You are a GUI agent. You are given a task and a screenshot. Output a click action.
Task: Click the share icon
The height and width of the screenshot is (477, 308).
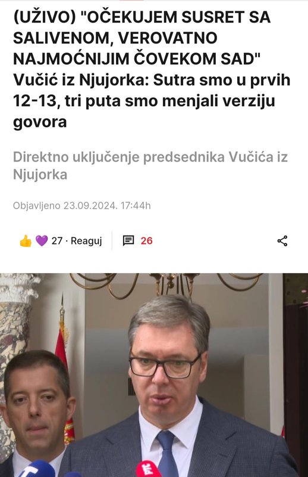tap(282, 241)
